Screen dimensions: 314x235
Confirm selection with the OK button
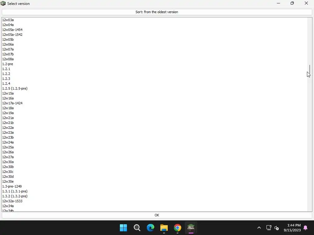pos(157,215)
